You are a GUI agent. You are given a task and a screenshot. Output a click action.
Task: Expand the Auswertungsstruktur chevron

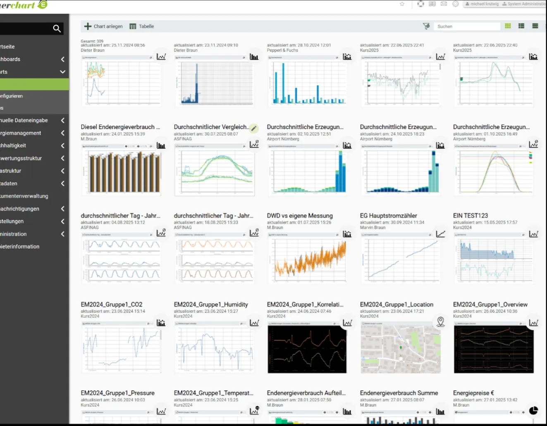click(x=62, y=158)
